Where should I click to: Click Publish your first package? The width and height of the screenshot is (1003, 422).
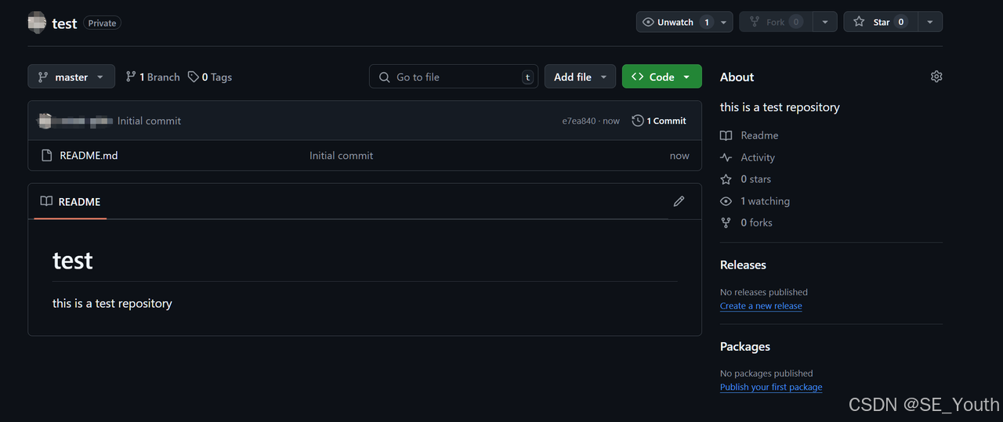[x=771, y=387]
